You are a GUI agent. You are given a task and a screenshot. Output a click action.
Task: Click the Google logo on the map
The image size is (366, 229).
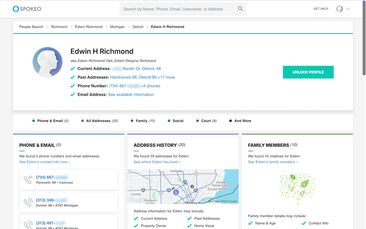click(x=136, y=200)
